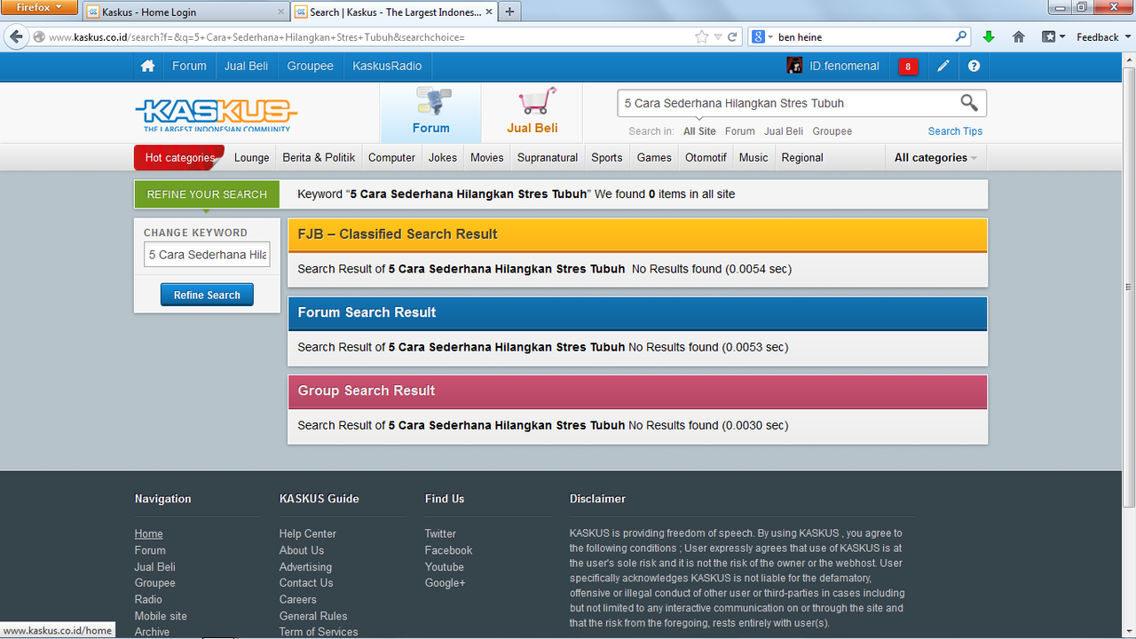Open the help question mark icon
This screenshot has width=1136, height=639.
(974, 67)
